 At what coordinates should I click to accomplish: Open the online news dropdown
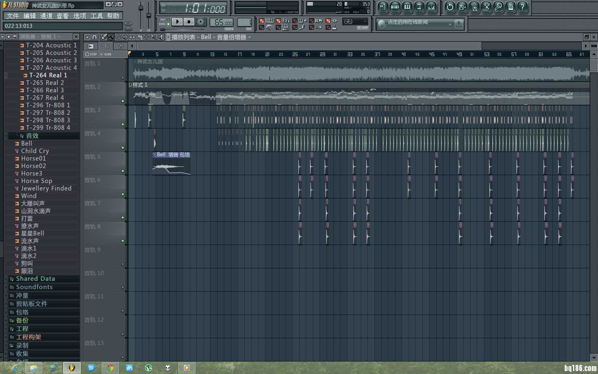450,24
